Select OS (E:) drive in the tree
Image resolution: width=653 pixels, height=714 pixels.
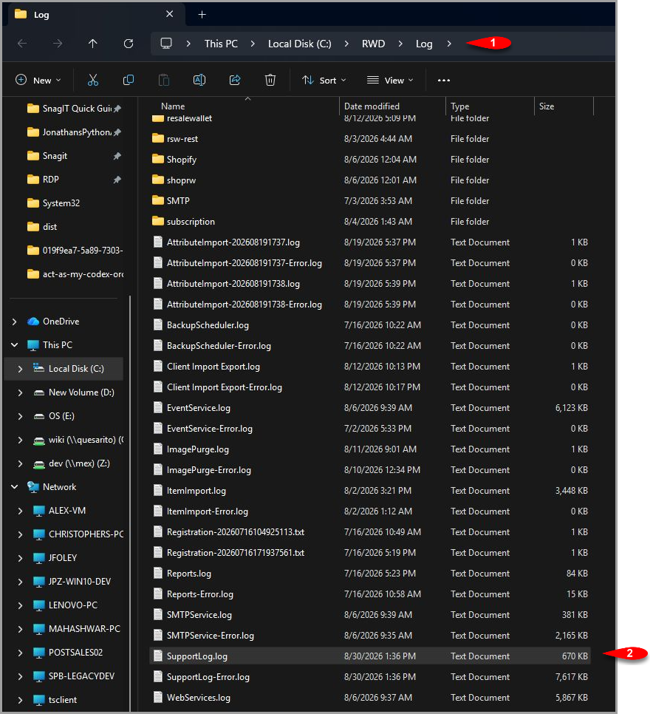pos(61,416)
